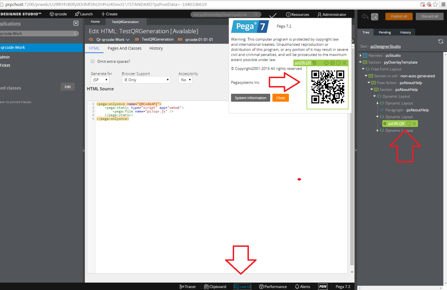
Task: Open the hamburger menu on the pzURLQR overlay
Action: click(x=344, y=63)
